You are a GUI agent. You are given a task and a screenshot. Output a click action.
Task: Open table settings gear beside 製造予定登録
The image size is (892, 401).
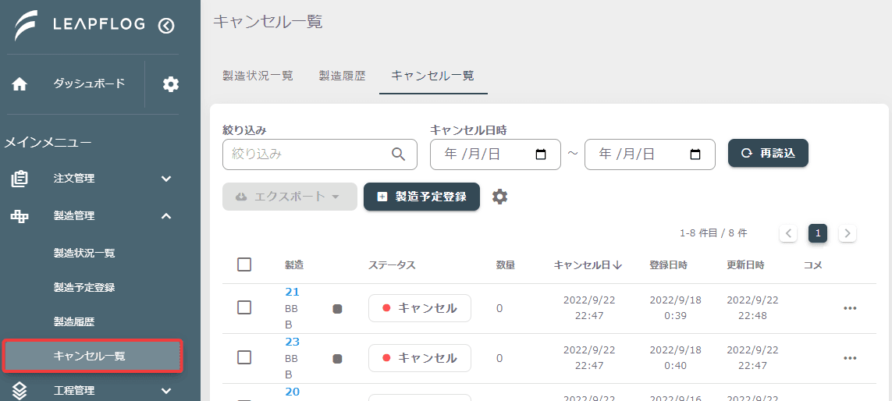pyautogui.click(x=499, y=197)
